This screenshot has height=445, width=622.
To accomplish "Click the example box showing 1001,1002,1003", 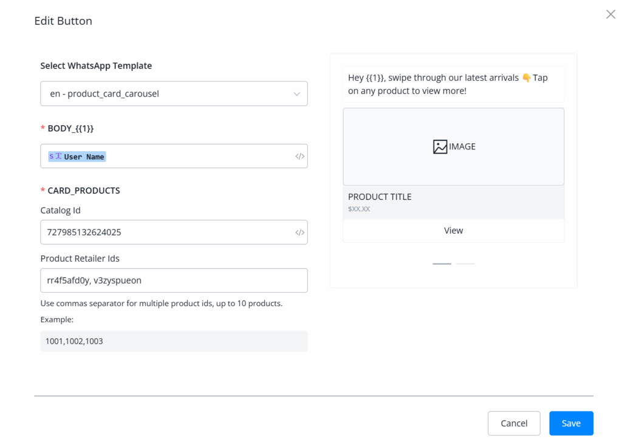I will pos(174,341).
